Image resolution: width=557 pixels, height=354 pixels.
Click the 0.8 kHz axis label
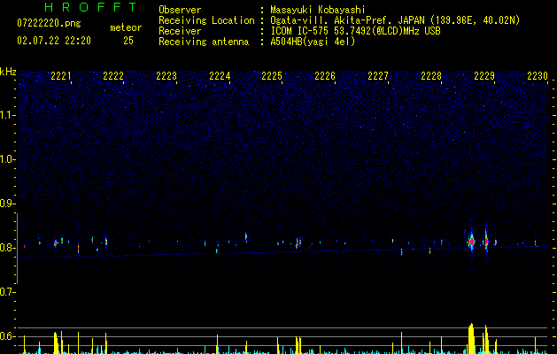click(7, 248)
